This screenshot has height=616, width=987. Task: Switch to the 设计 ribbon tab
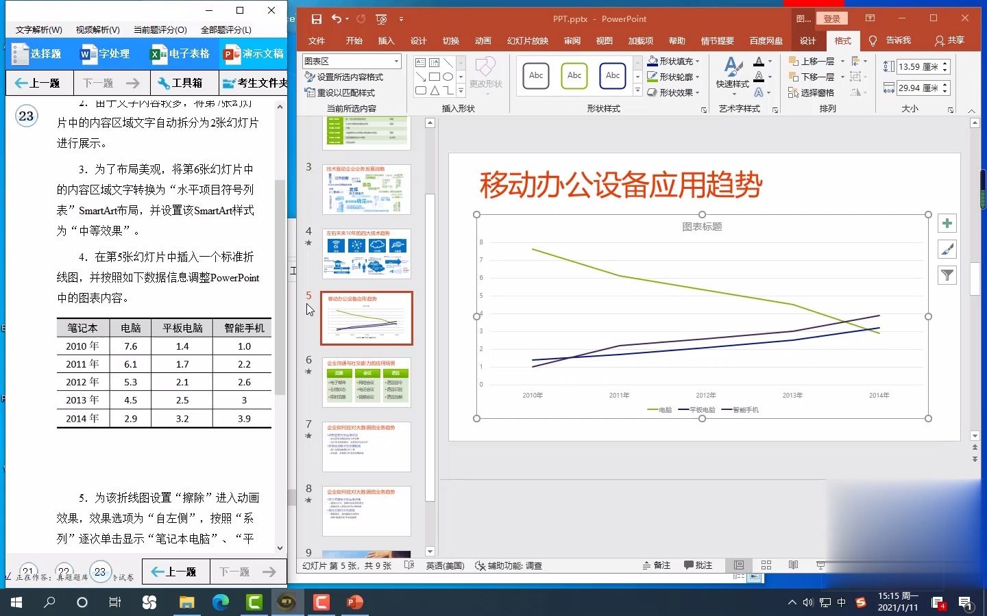(418, 41)
